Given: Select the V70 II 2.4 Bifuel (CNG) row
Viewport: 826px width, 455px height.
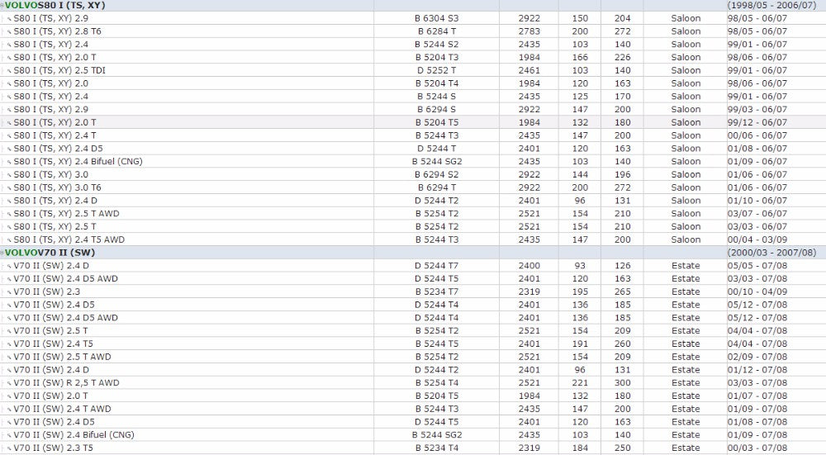Looking at the screenshot, I should [413, 435].
